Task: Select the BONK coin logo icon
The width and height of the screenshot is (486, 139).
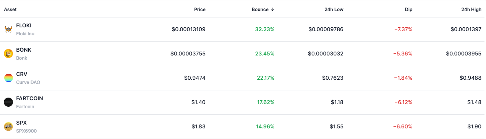Action: click(x=8, y=54)
